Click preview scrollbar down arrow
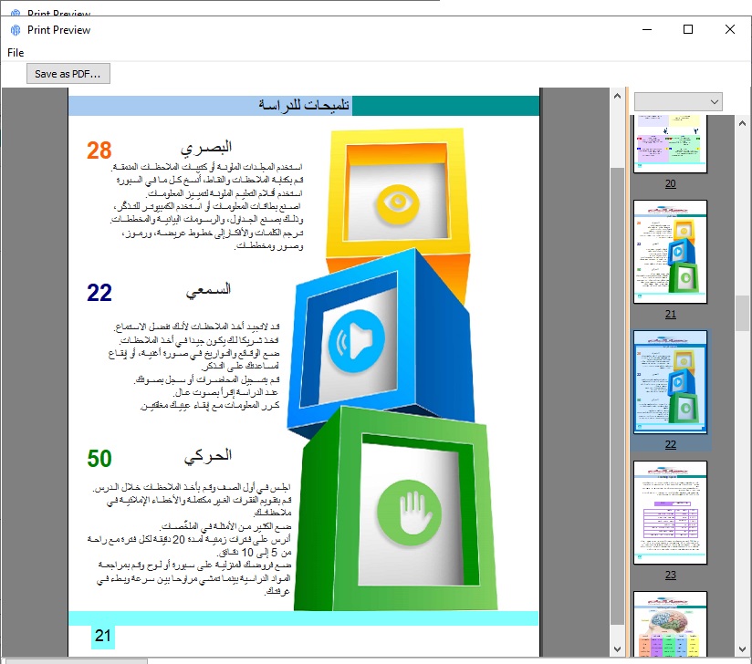This screenshot has width=752, height=664. [617, 649]
